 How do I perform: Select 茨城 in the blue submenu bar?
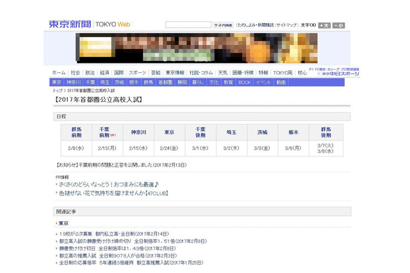pos(119,83)
